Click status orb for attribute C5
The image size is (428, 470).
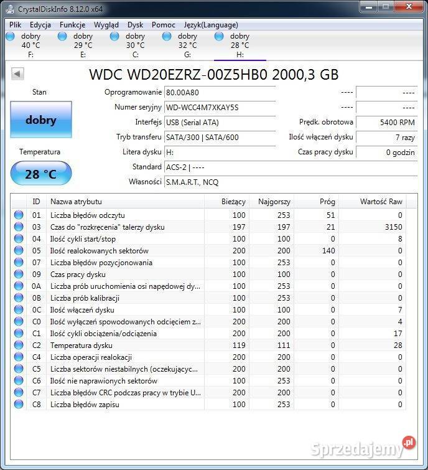(19, 369)
